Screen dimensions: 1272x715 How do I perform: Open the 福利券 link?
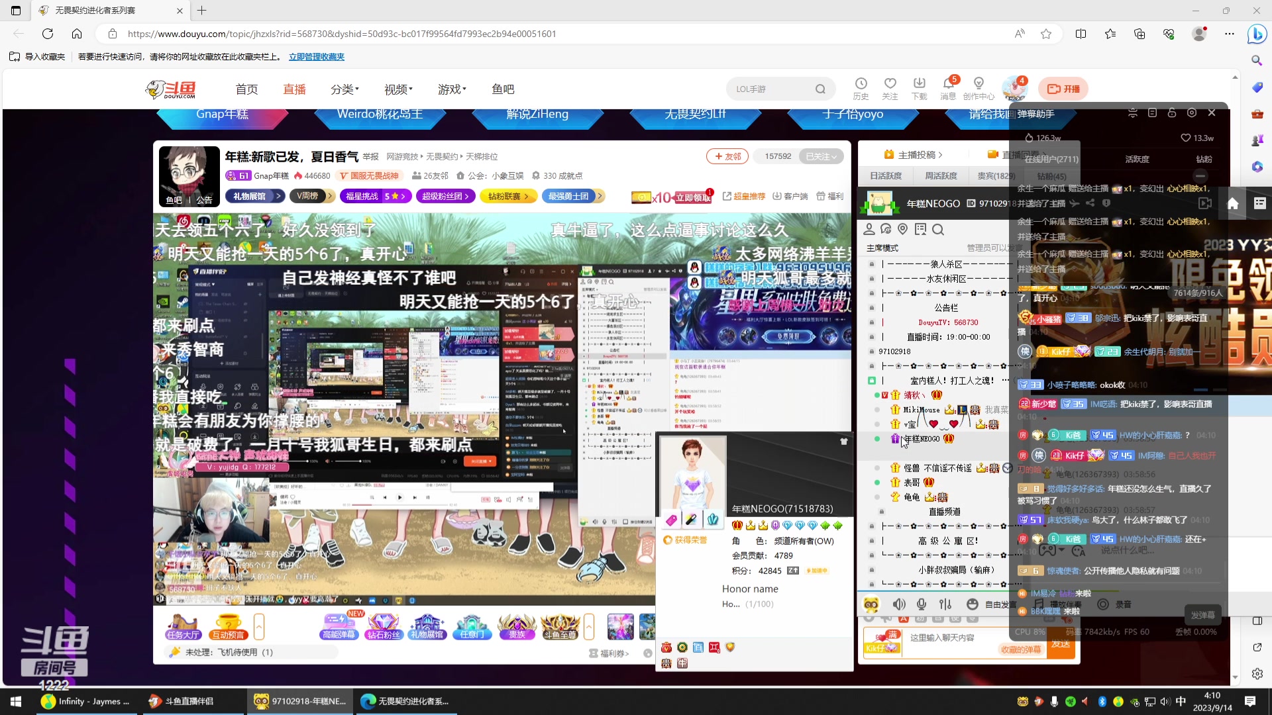pyautogui.click(x=609, y=653)
